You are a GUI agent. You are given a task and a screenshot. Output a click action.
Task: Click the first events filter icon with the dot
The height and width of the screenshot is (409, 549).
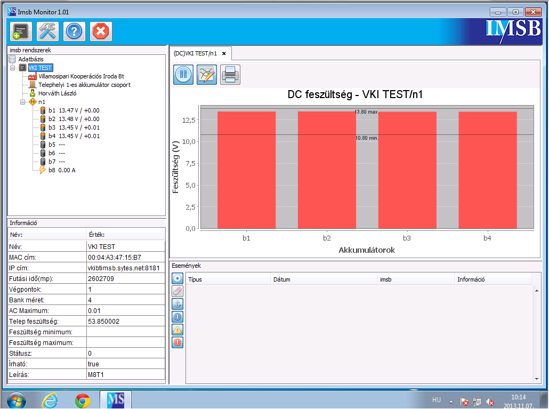177,278
